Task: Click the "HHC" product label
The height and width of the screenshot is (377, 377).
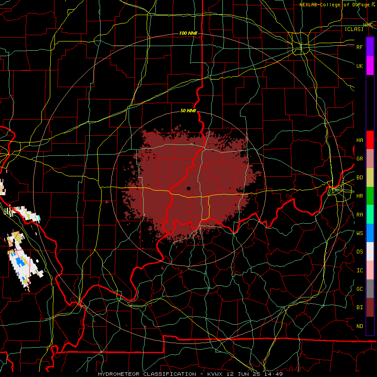Action: click(368, 25)
